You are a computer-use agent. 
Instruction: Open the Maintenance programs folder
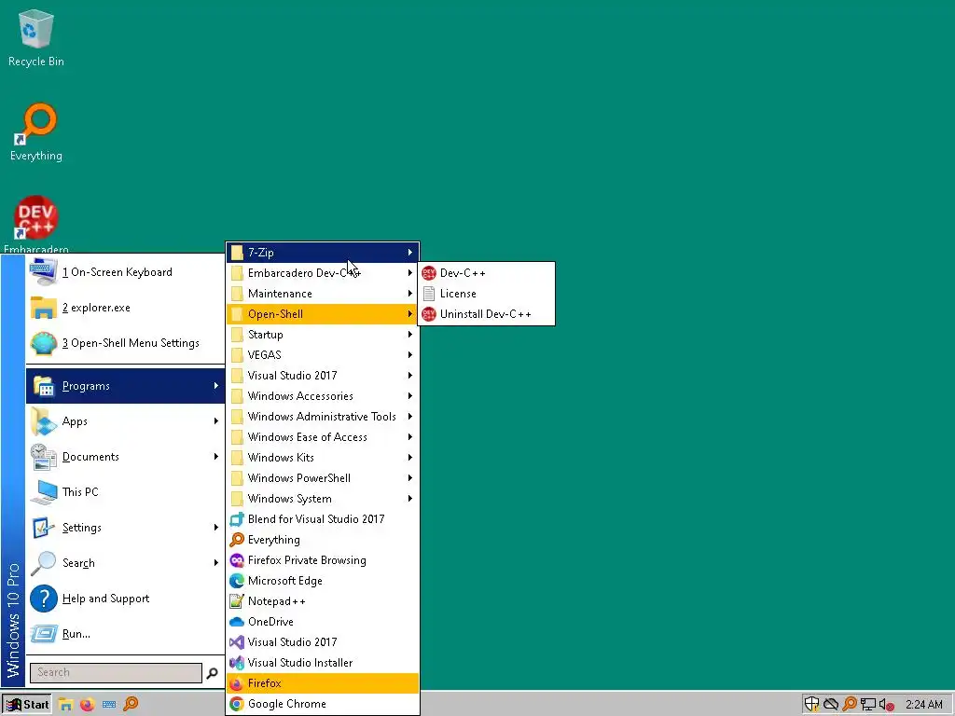tap(322, 294)
